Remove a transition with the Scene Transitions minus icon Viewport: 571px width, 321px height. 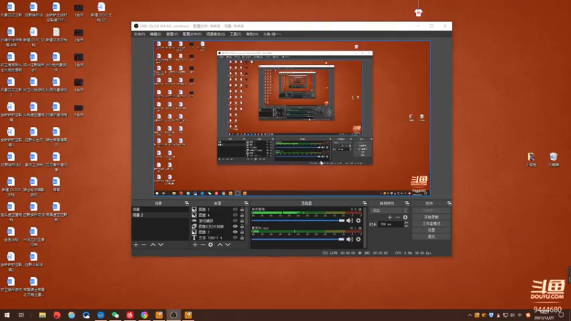[398, 218]
